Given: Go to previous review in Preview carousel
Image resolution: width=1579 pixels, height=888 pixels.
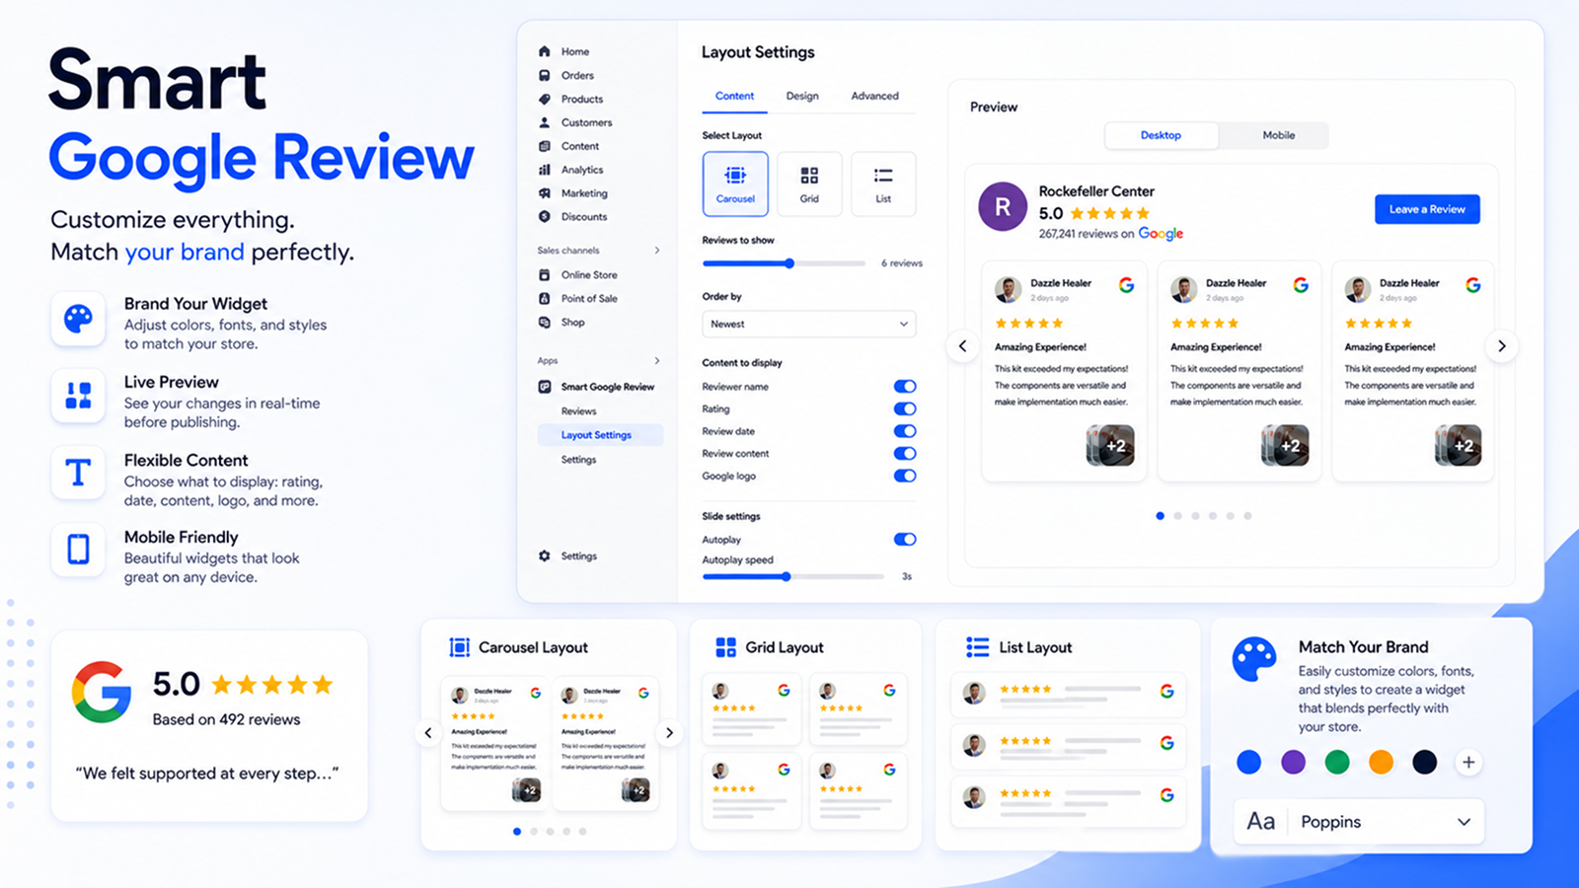Looking at the screenshot, I should click(x=963, y=346).
